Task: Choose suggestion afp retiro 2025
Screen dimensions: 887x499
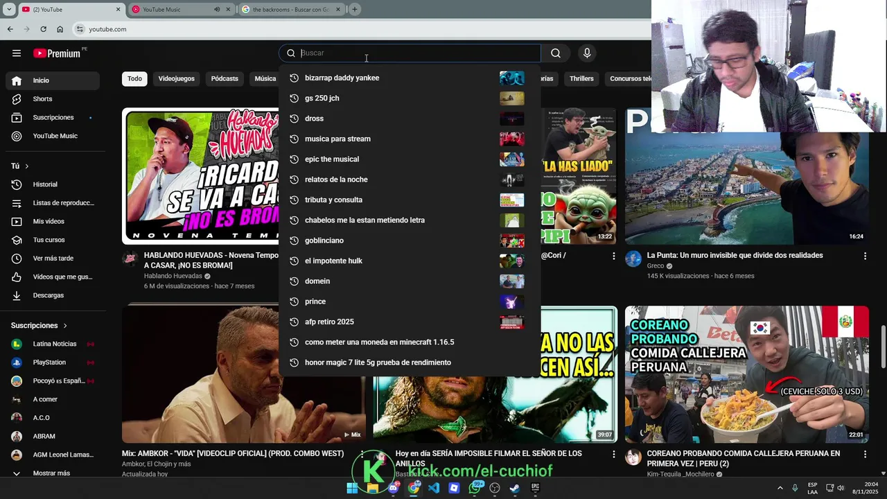Action: click(410, 322)
